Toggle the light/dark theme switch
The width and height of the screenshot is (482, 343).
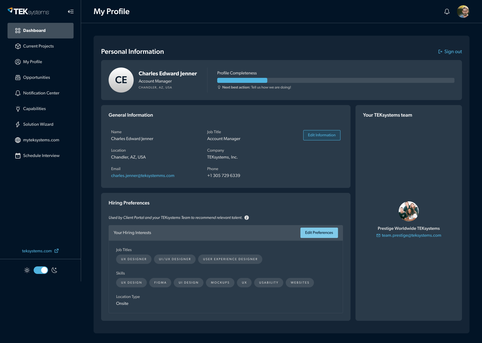click(x=41, y=270)
